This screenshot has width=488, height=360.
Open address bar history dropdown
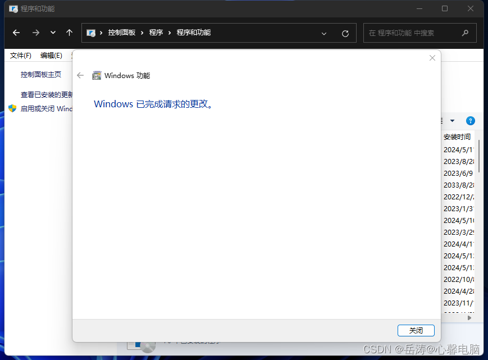[324, 33]
